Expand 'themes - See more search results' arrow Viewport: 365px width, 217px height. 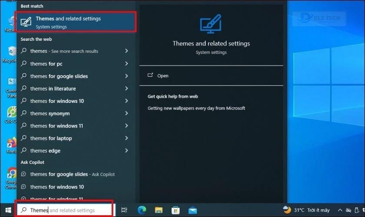tap(126, 51)
